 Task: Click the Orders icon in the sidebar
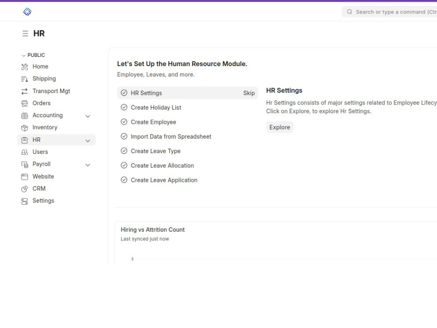pos(24,103)
